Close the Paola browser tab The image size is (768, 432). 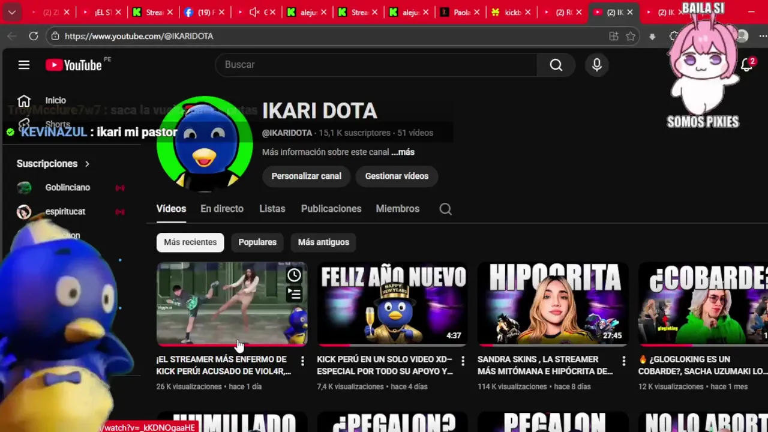tap(476, 12)
